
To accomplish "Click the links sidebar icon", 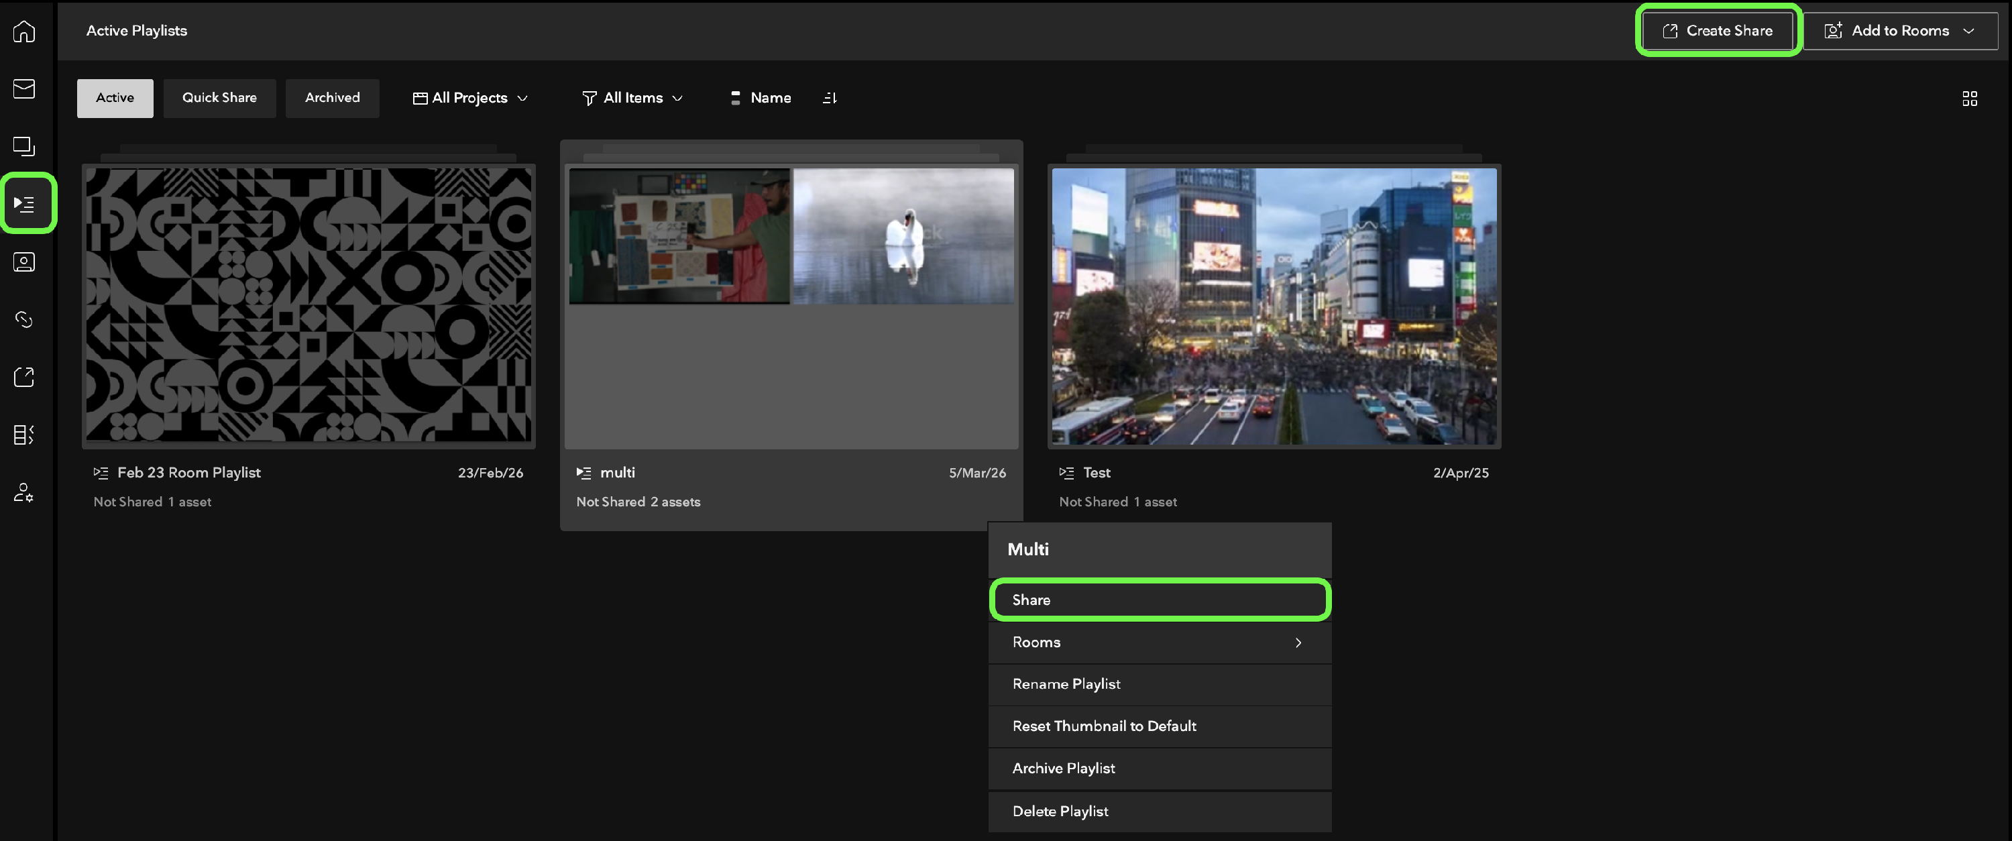I will point(24,319).
